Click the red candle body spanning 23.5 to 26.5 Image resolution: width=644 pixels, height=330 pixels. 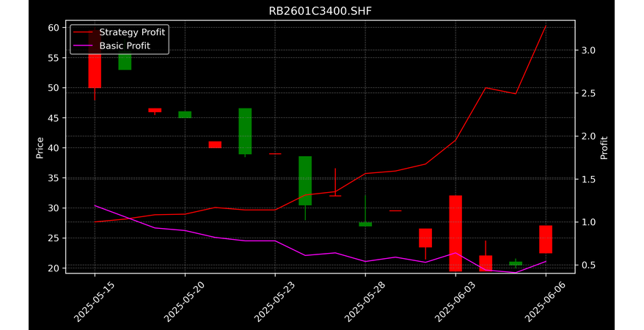(x=425, y=238)
